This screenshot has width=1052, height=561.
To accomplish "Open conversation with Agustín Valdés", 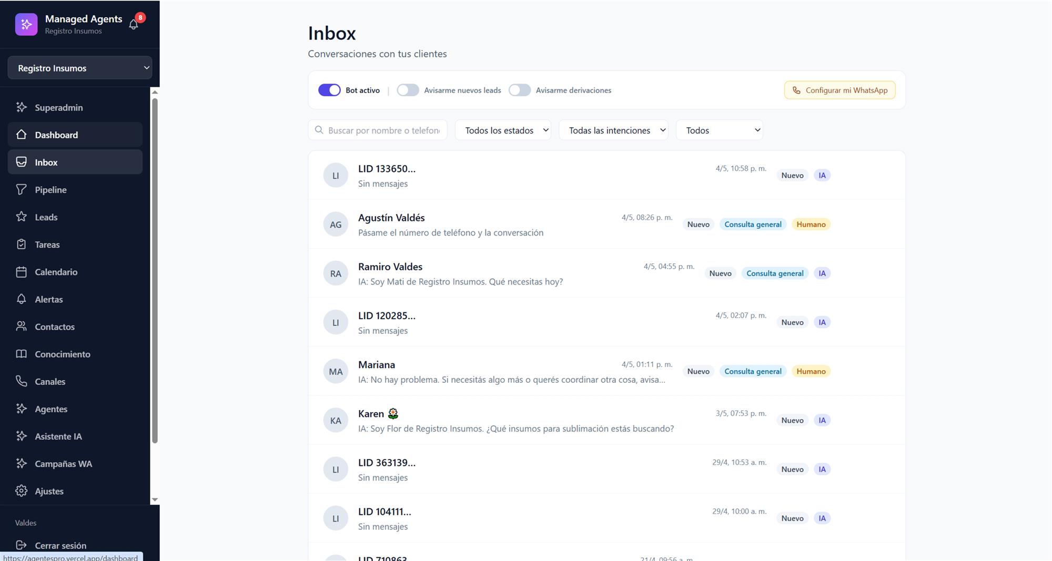I will pyautogui.click(x=606, y=225).
